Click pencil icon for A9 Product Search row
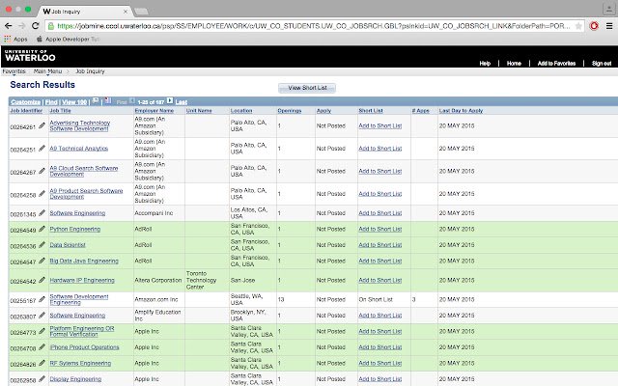This screenshot has height=386, width=618. coord(42,194)
